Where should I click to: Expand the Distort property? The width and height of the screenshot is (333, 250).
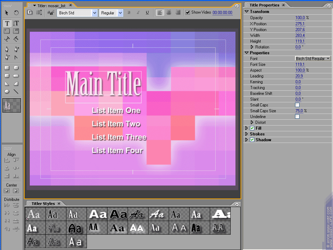tap(252, 122)
